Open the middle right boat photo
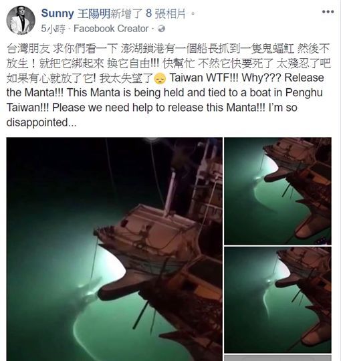 coord(278,299)
